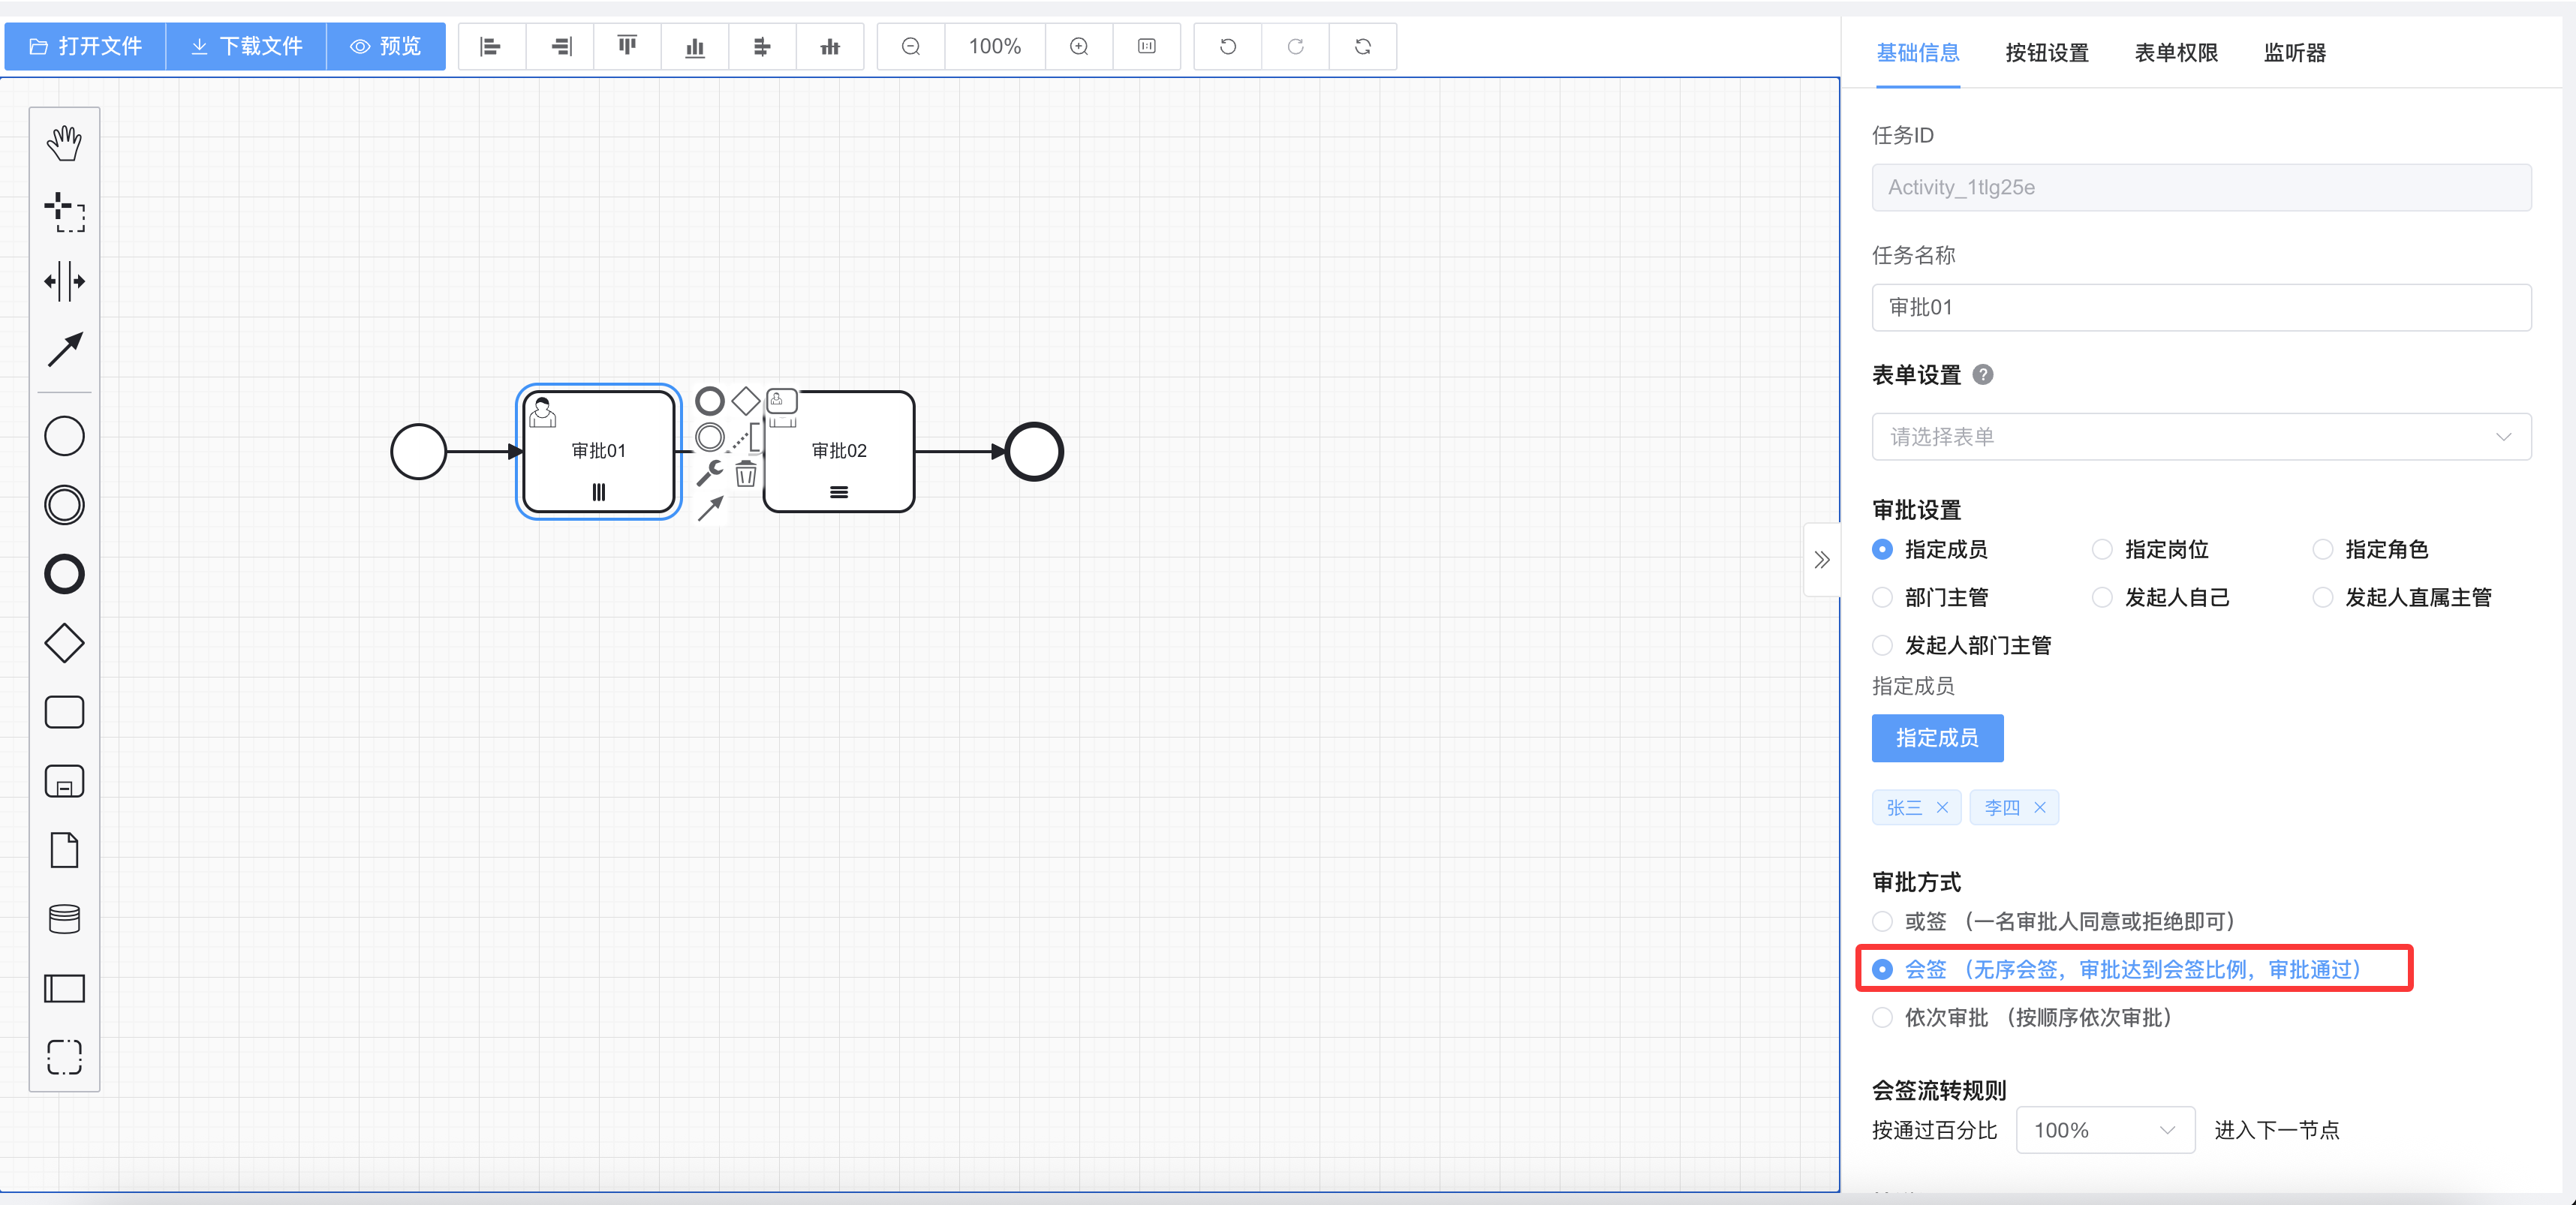This screenshot has height=1205, width=2576.
Task: Click the undo arrow in toolbar
Action: [x=1227, y=46]
